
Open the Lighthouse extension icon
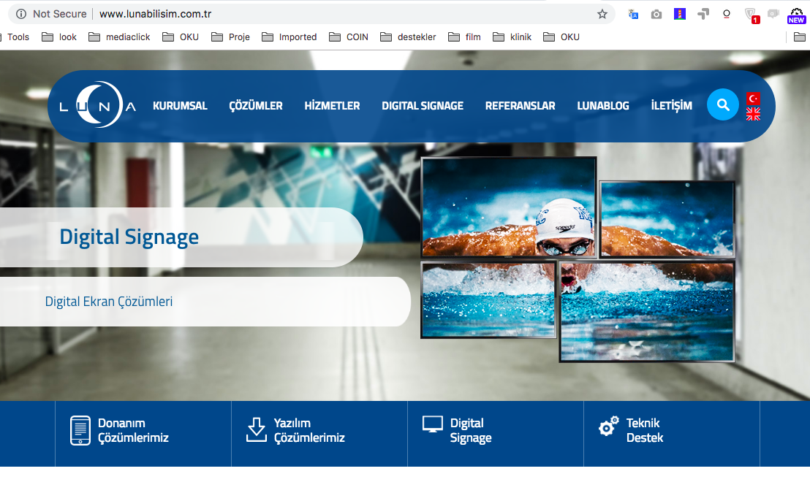[680, 14]
